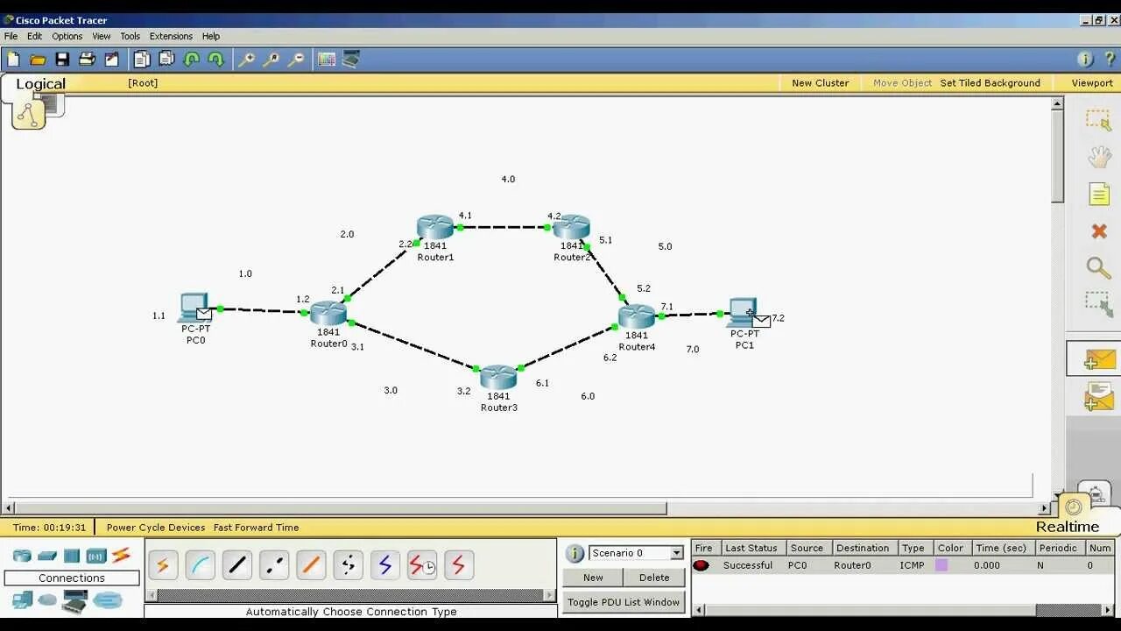Click the Print toolbar icon

click(87, 60)
